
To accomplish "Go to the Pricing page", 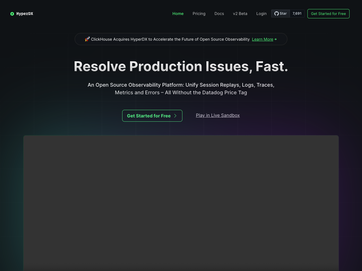I will 199,14.
